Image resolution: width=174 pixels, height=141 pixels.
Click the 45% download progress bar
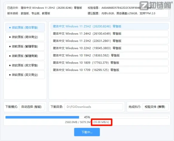click(x=87, y=117)
